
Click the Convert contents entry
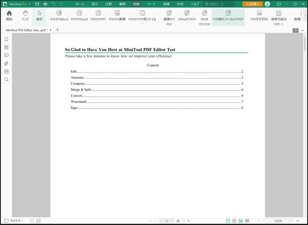(157, 96)
